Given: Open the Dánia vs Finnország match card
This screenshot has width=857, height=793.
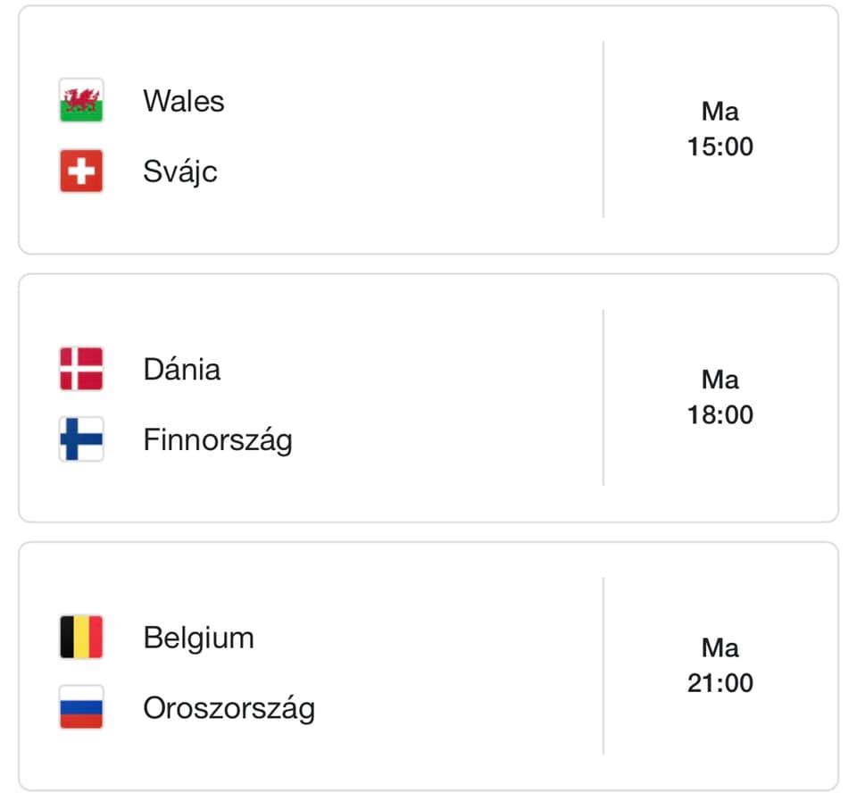Looking at the screenshot, I should pos(428,397).
